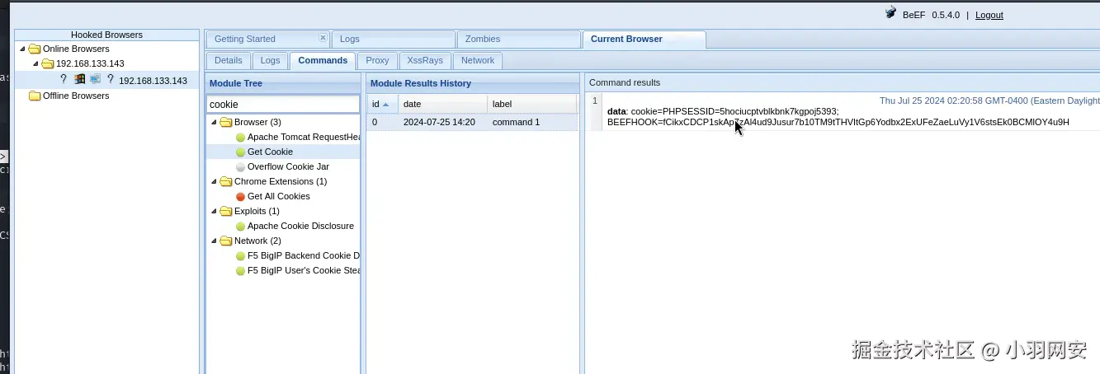Collapse the Online Browsers tree node
Viewport: 1100px width, 374px height.
pos(22,49)
